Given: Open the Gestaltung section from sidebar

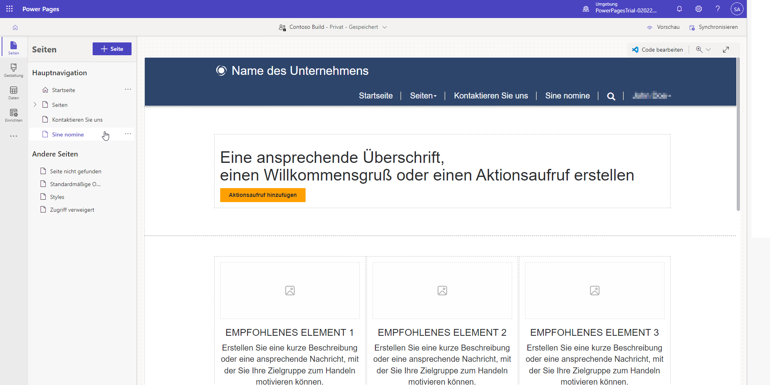Looking at the screenshot, I should [x=13, y=70].
